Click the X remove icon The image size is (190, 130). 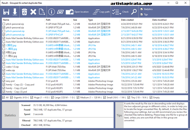[x=33, y=12]
